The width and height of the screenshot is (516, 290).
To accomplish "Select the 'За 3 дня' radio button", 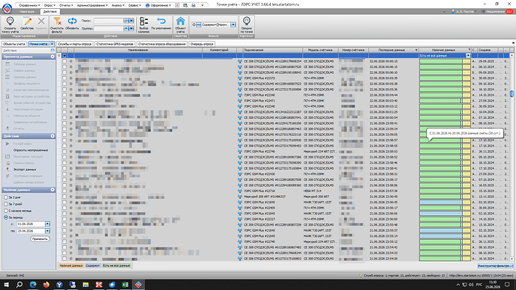I will coord(6,197).
